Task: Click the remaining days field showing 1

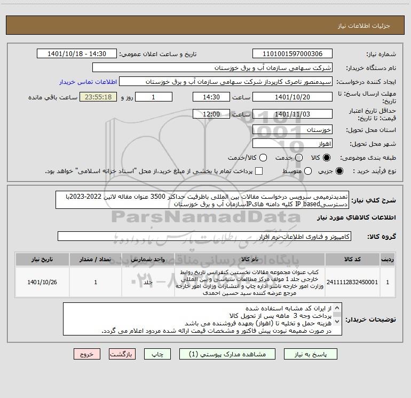Action: [x=154, y=97]
